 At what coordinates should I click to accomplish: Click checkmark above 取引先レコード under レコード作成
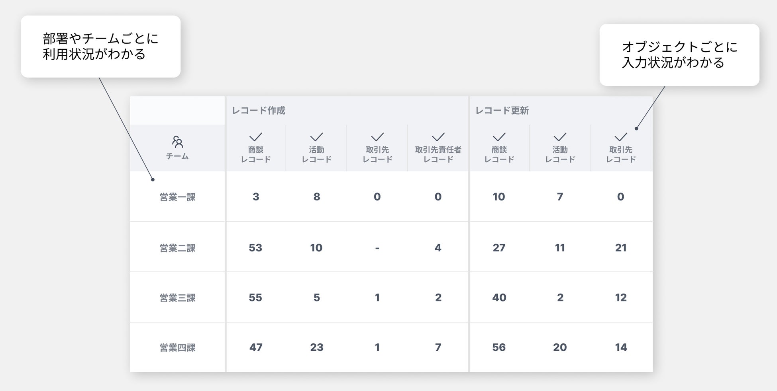[377, 137]
